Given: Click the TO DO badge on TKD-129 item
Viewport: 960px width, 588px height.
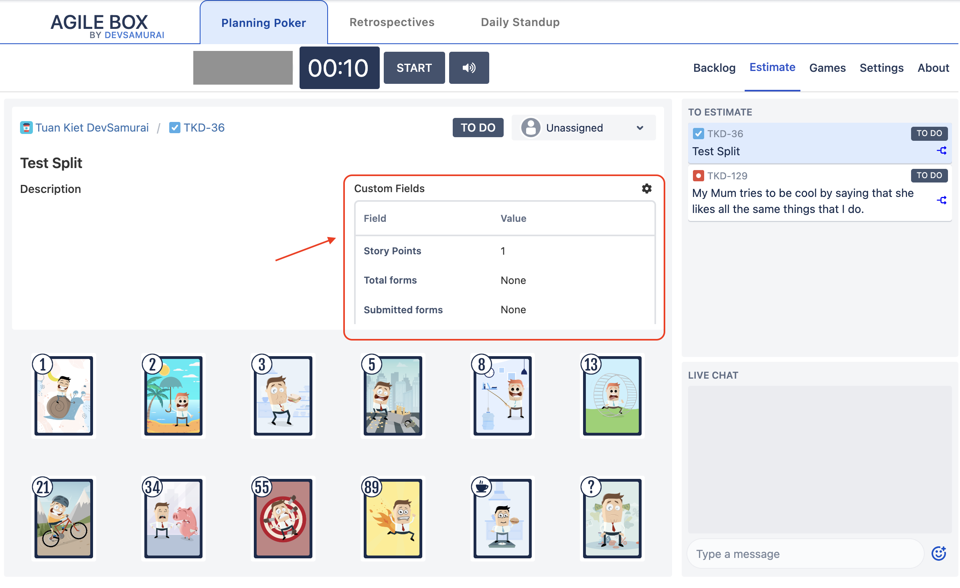Looking at the screenshot, I should pos(929,175).
